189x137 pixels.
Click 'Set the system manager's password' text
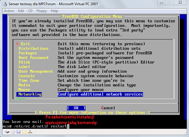pyautogui.click(x=96, y=58)
